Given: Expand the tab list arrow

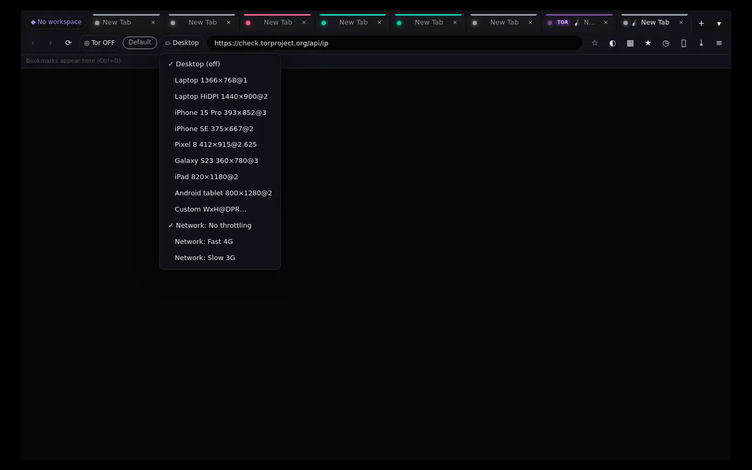Looking at the screenshot, I should point(719,23).
